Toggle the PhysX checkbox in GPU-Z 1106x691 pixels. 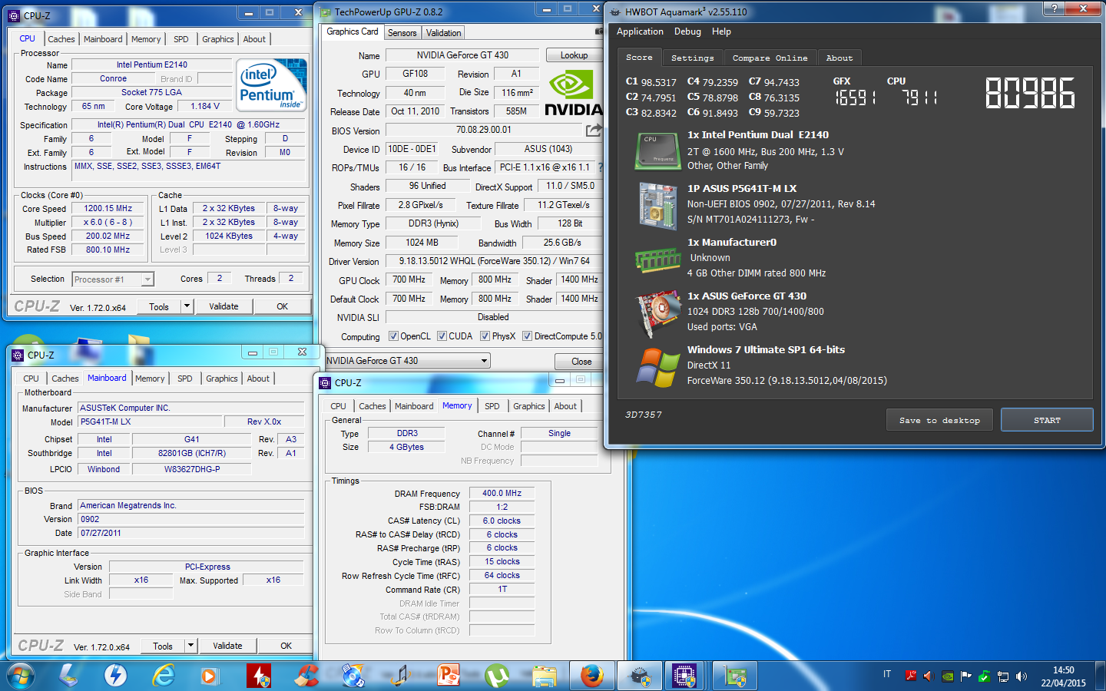485,336
